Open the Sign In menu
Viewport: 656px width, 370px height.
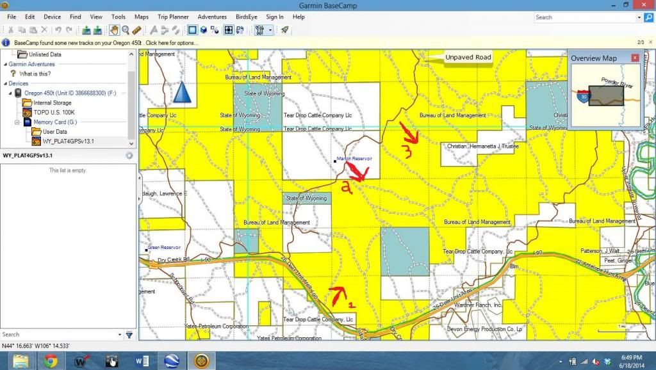tap(274, 17)
